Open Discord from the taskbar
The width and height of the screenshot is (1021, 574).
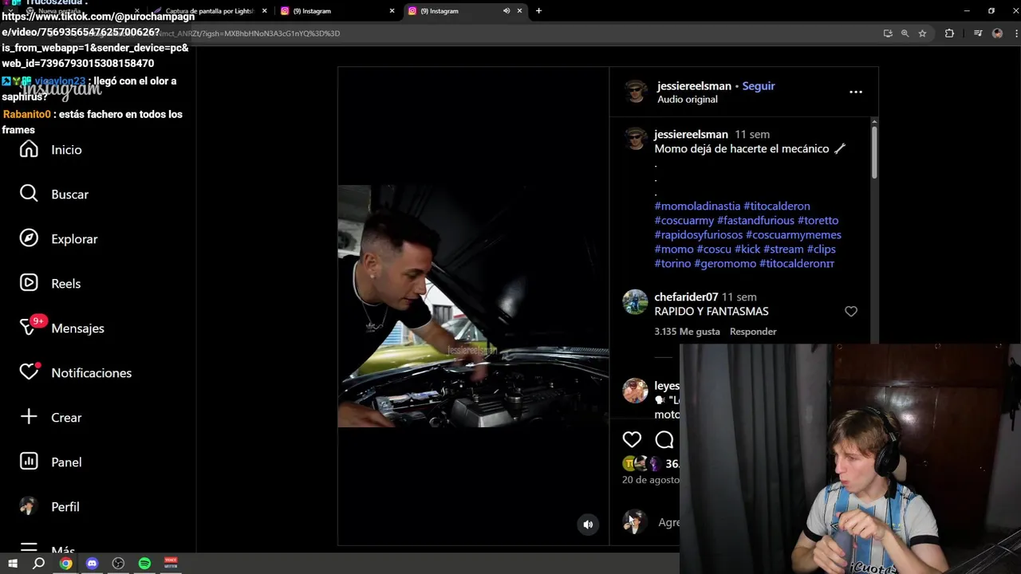click(92, 564)
